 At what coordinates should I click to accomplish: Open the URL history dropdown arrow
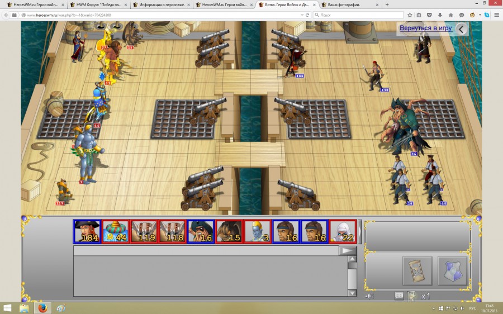pyautogui.click(x=302, y=15)
